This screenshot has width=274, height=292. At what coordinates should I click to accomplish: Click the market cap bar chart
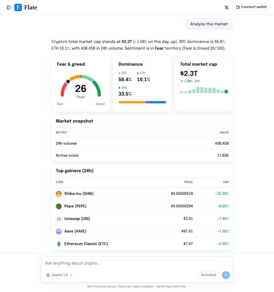(204, 90)
